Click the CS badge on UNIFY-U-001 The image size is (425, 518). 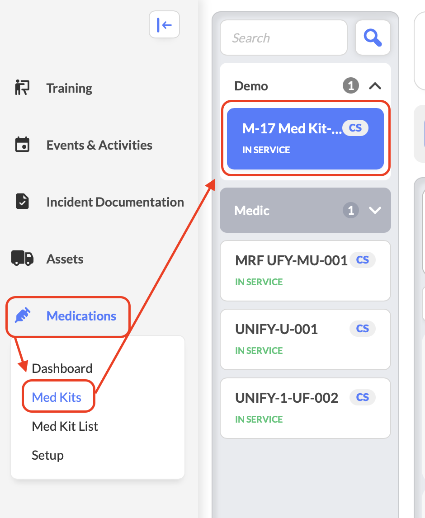362,329
